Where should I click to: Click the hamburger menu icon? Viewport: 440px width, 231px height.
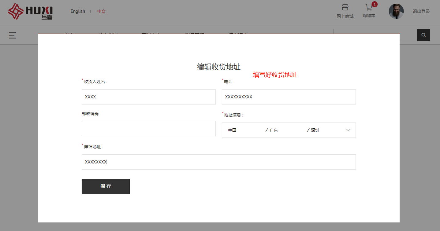pos(13,35)
